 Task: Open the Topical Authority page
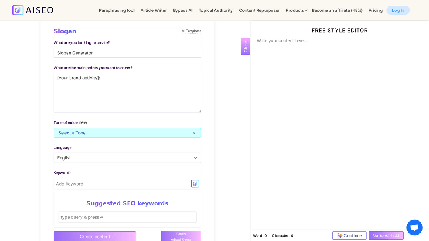(x=215, y=10)
